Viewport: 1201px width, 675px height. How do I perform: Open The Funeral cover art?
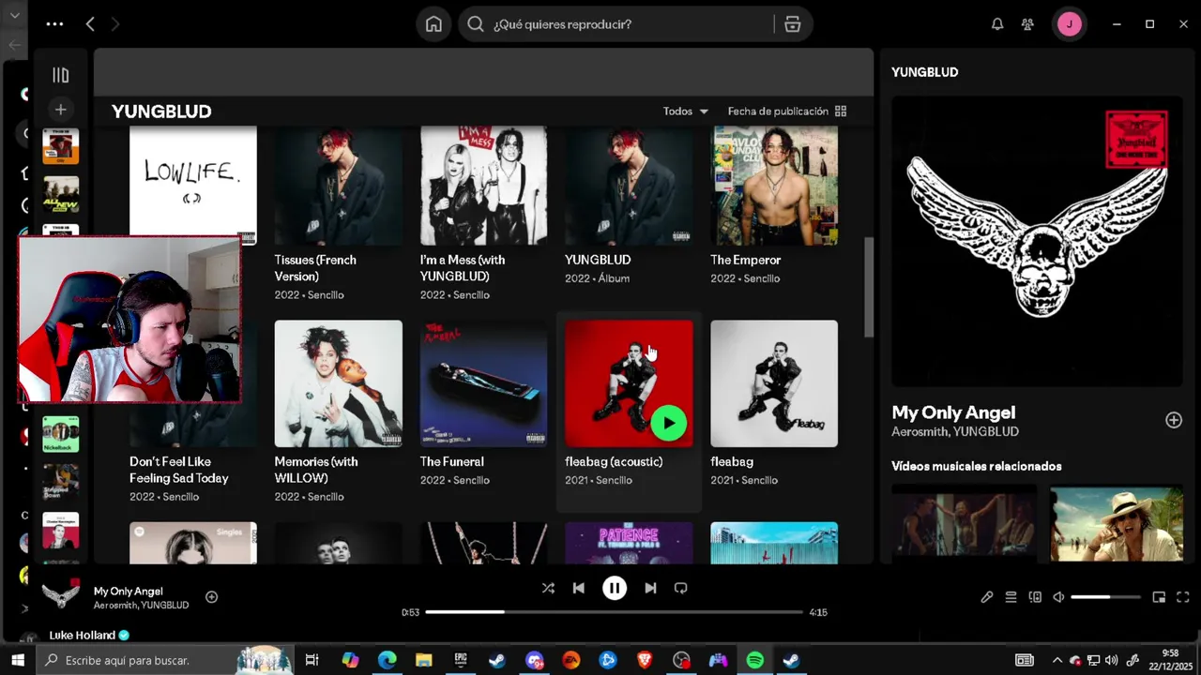coord(484,383)
